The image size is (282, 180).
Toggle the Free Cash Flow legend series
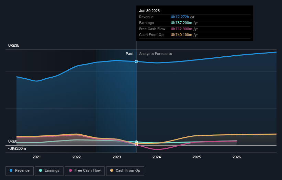click(x=85, y=171)
